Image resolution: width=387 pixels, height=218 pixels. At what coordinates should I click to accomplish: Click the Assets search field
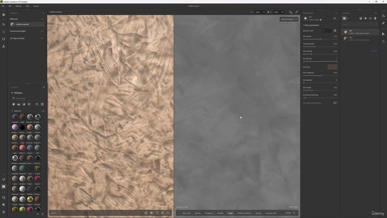[x=28, y=98]
